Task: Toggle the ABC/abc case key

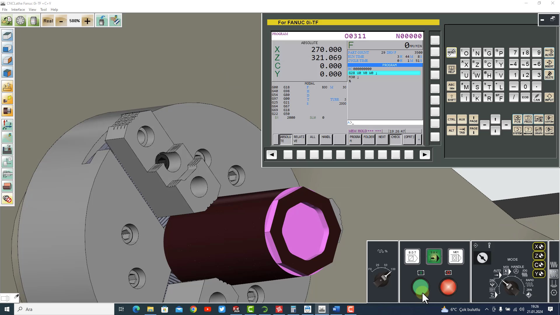Action: point(452,86)
